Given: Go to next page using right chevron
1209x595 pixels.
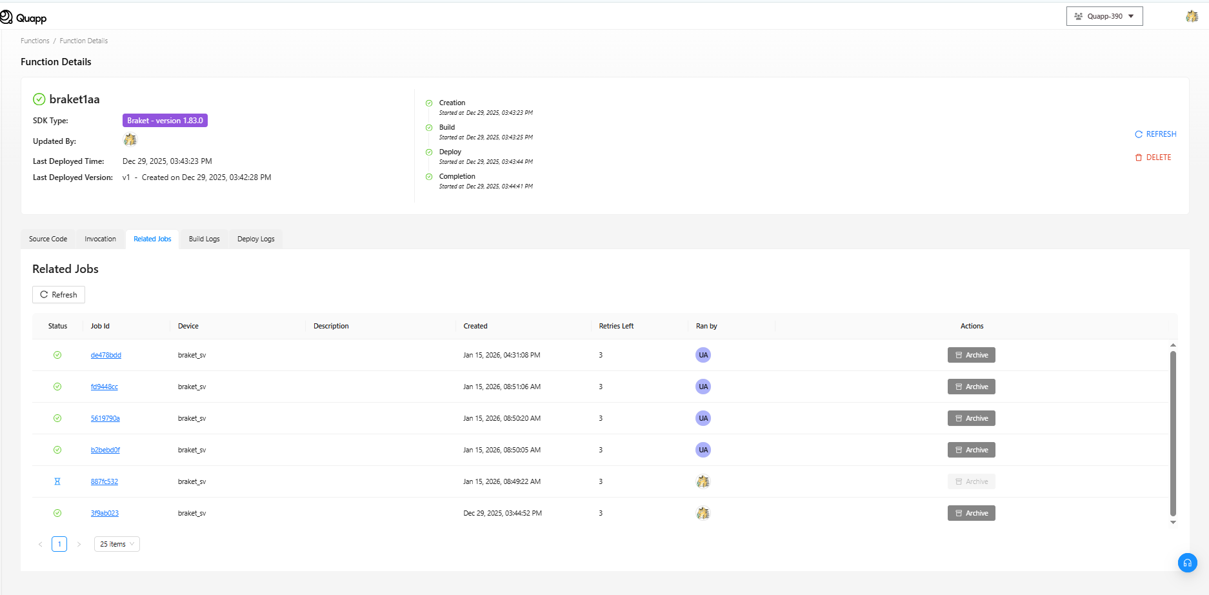Looking at the screenshot, I should coord(79,544).
